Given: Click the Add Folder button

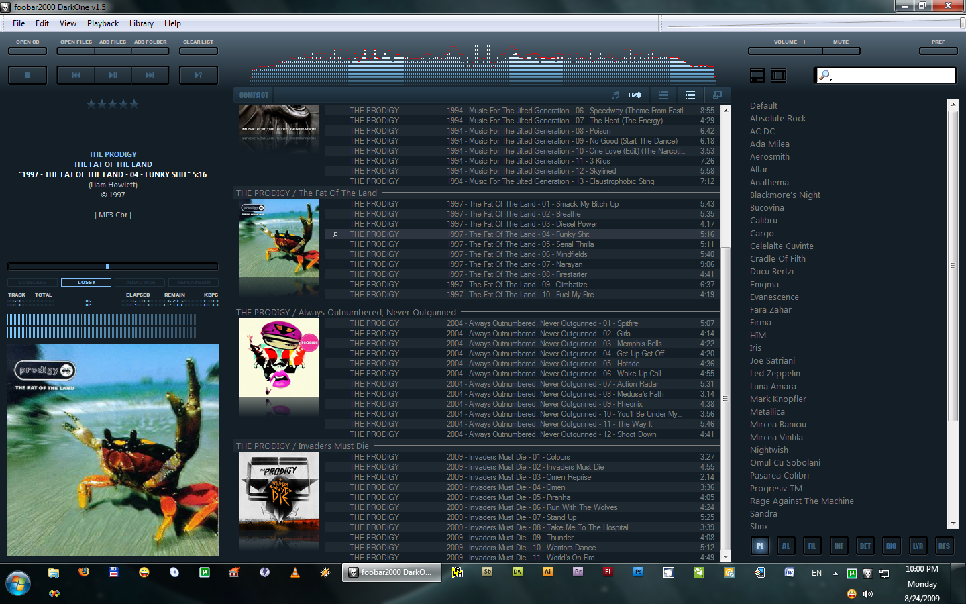Looking at the screenshot, I should pos(150,50).
